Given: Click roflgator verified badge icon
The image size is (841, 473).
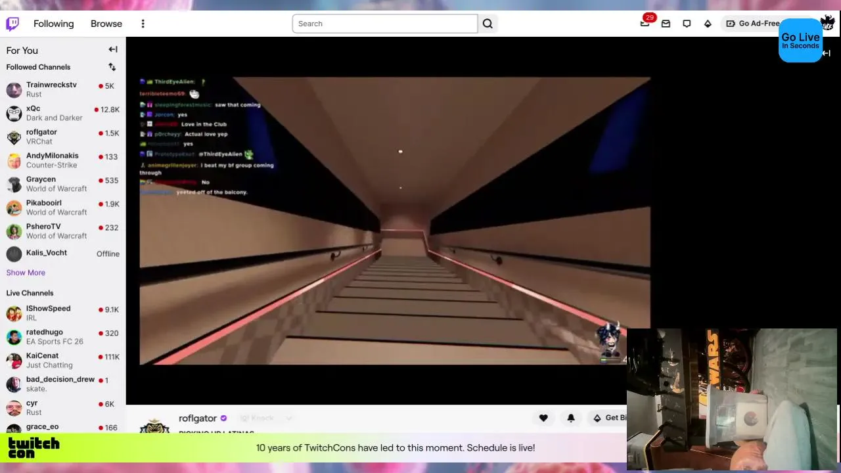Looking at the screenshot, I should click(x=223, y=418).
